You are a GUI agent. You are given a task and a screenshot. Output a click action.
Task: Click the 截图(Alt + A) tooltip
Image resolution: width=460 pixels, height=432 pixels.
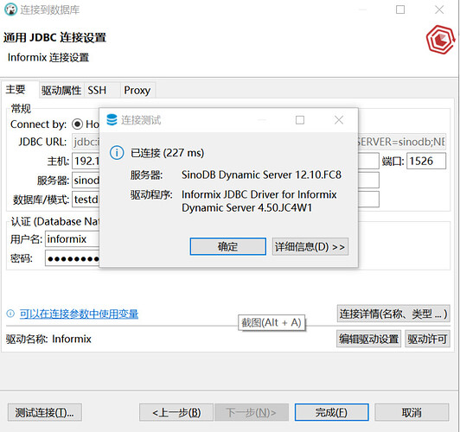[272, 322]
